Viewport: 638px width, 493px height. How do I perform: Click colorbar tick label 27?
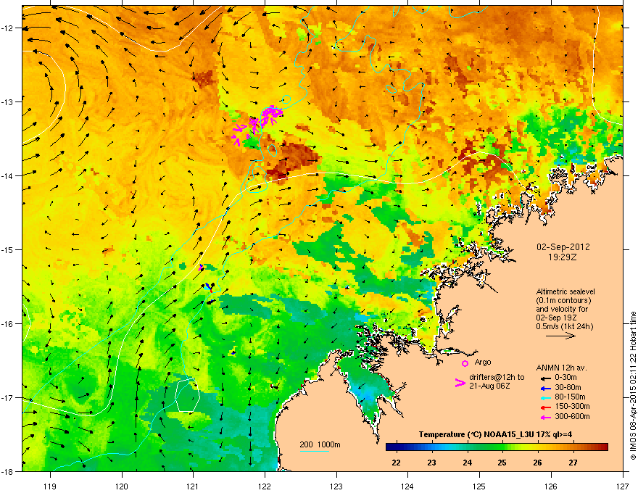coord(573,463)
